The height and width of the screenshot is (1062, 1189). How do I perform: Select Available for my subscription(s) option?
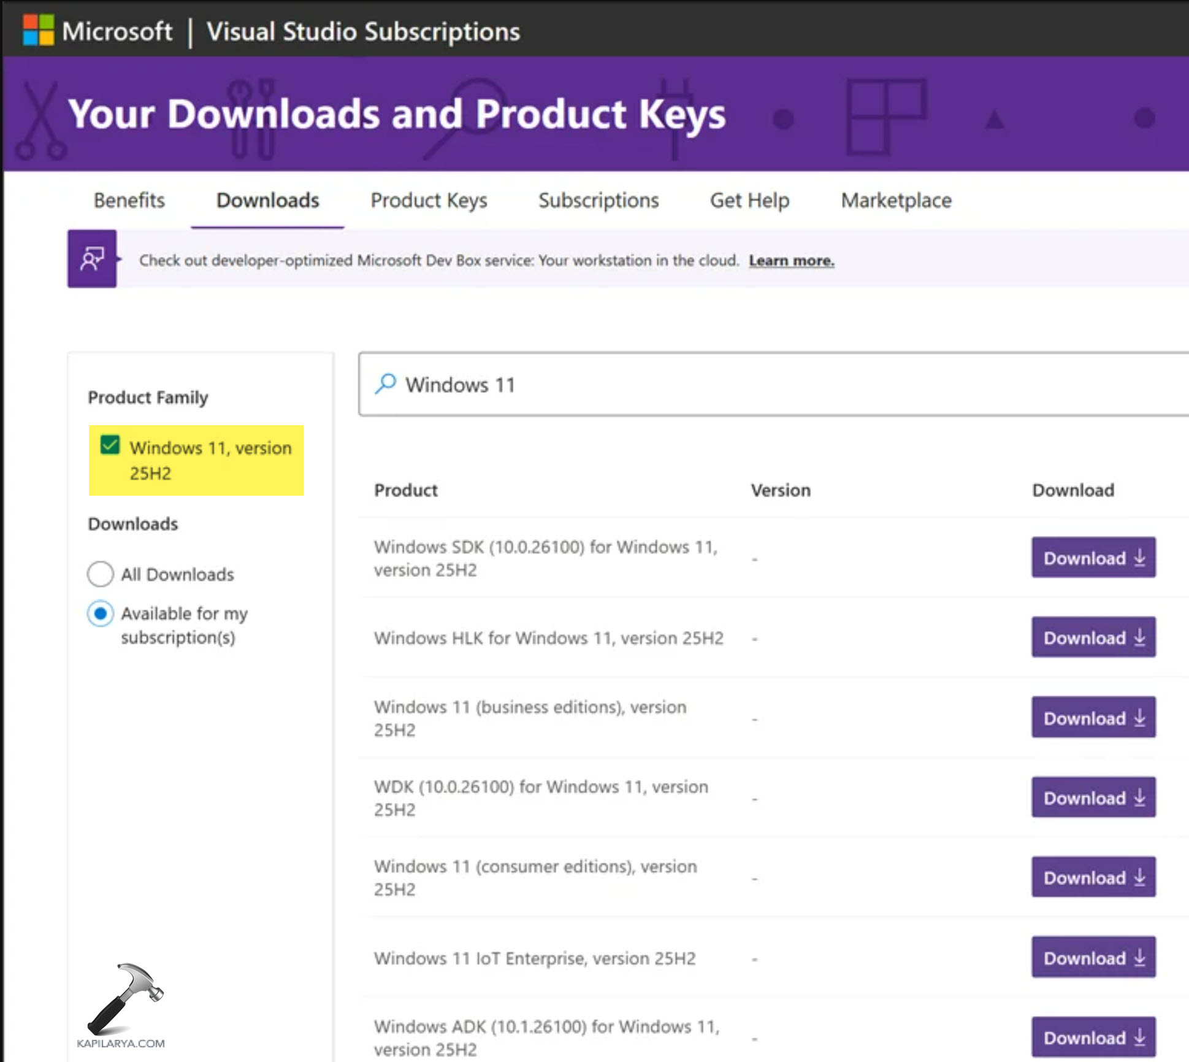pos(101,614)
